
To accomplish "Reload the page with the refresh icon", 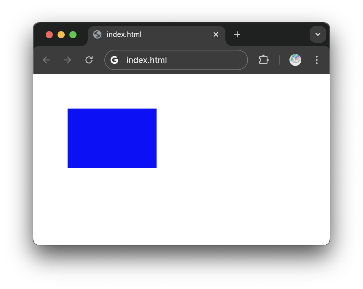I will coord(89,60).
